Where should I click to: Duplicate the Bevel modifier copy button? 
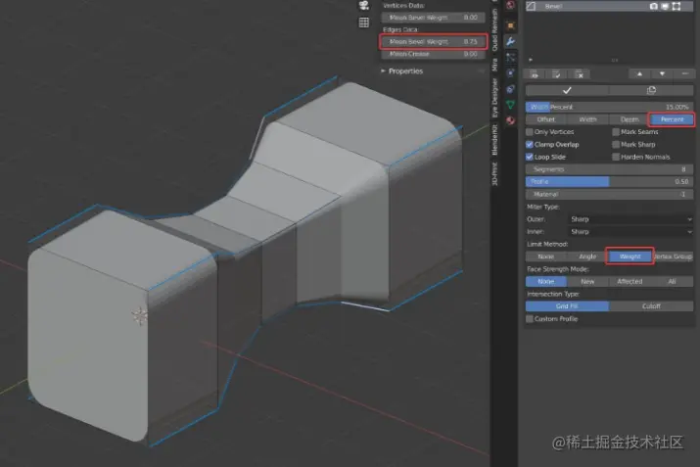click(x=651, y=91)
